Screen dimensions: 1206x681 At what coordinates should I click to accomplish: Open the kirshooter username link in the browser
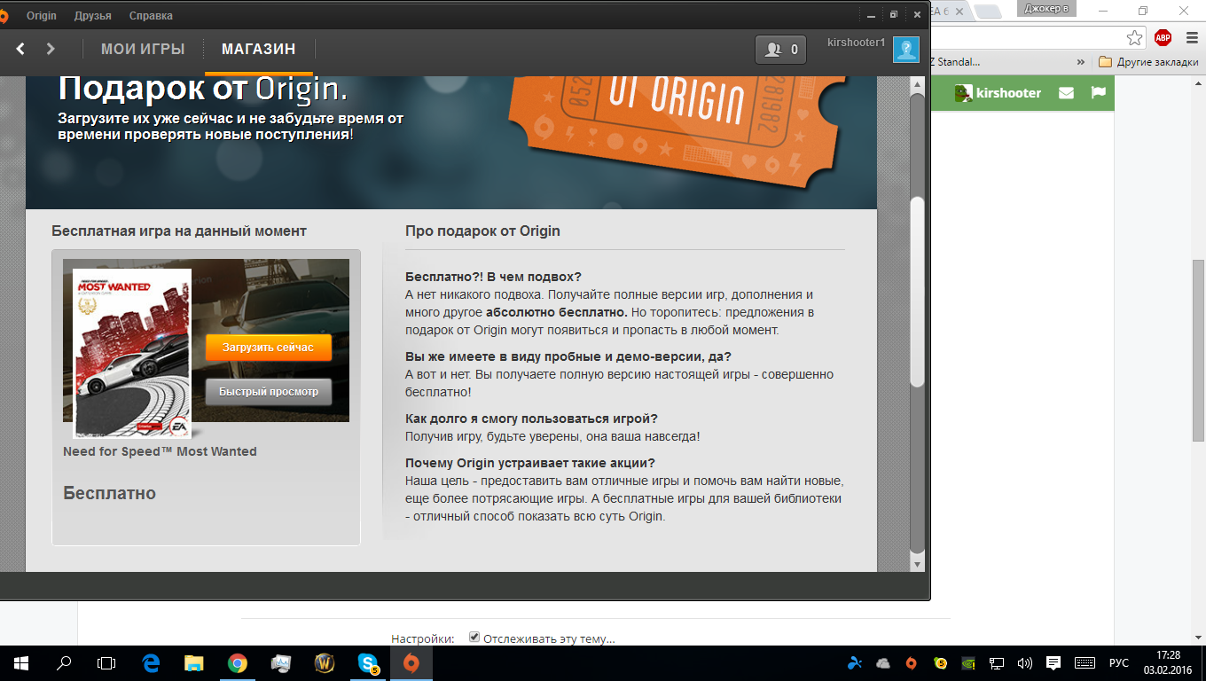point(1008,93)
